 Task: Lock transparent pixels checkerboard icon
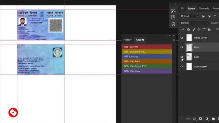pos(189,29)
